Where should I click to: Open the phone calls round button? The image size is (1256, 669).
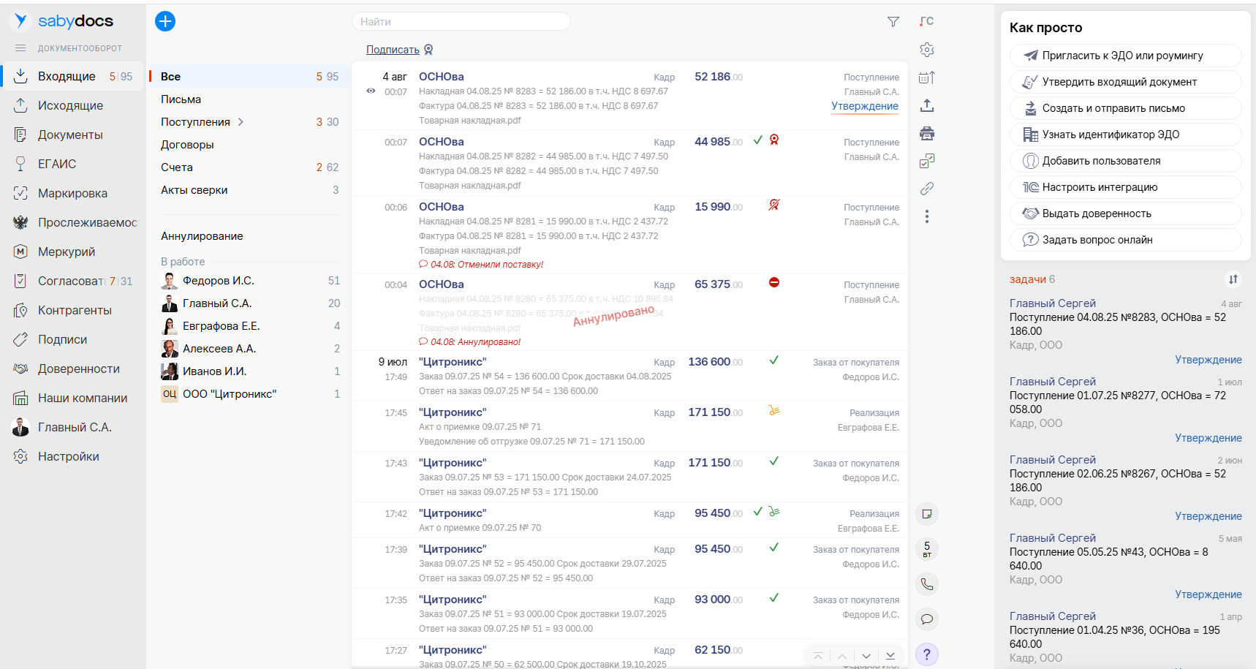pyautogui.click(x=927, y=584)
